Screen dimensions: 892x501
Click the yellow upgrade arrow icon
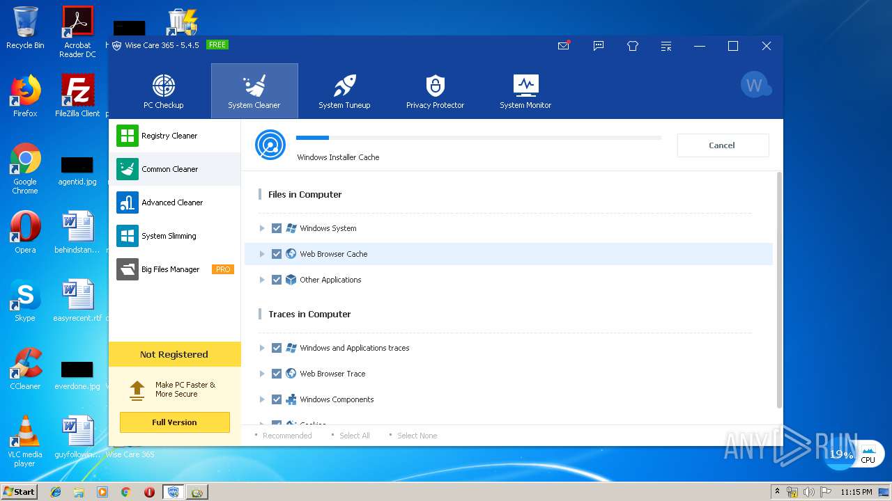[x=137, y=390]
